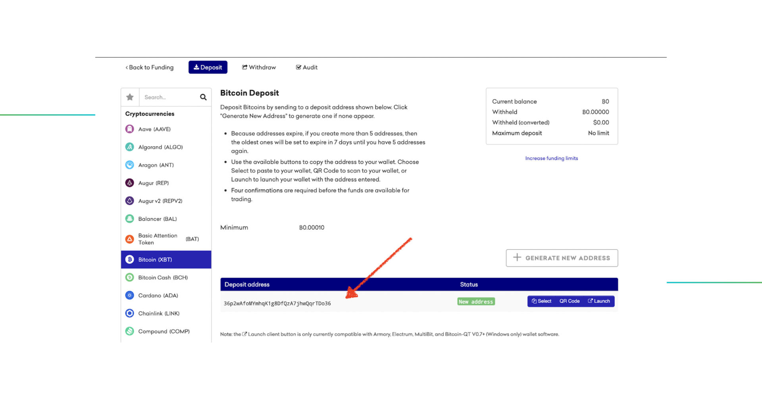The image size is (762, 400).
Task: Click the Launch wallet button
Action: click(x=599, y=301)
